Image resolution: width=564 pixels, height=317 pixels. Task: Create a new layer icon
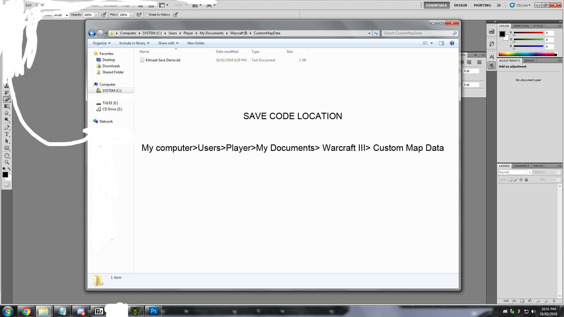point(546,301)
